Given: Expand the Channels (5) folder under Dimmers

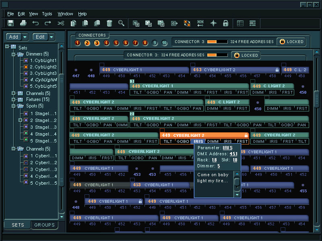Looking at the screenshot, I should pos(14,93).
